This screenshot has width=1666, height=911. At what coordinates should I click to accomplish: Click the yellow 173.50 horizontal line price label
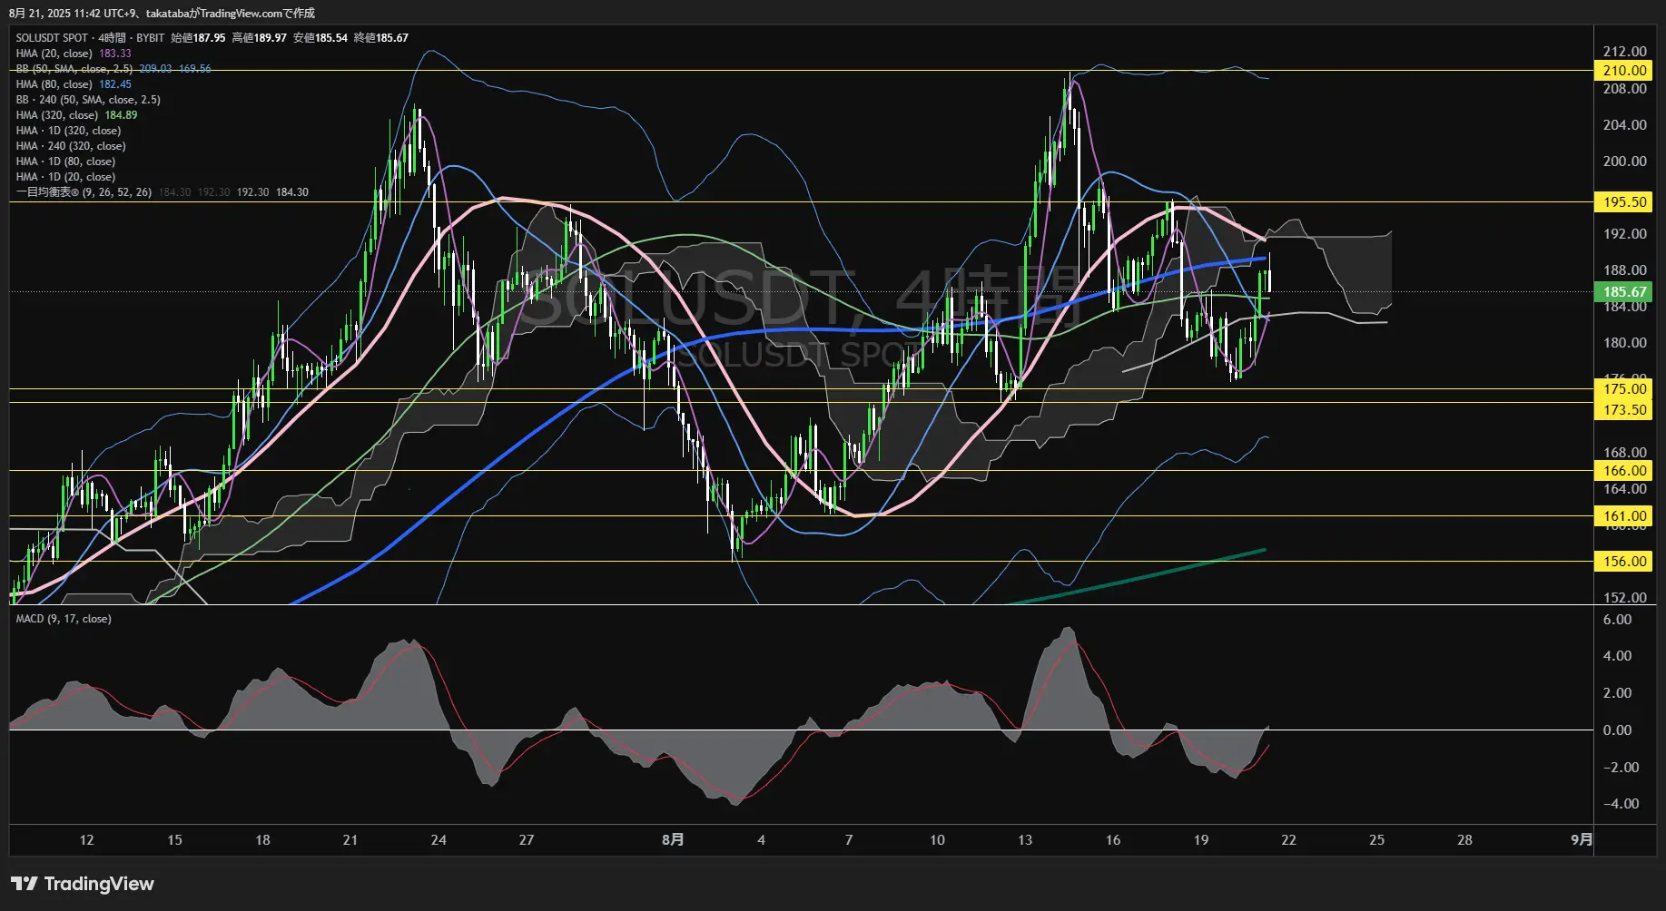[1624, 409]
